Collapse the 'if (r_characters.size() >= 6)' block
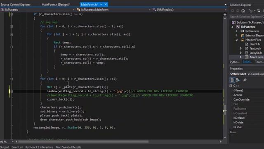The width and height of the screenshot is (264, 149). click(12, 14)
